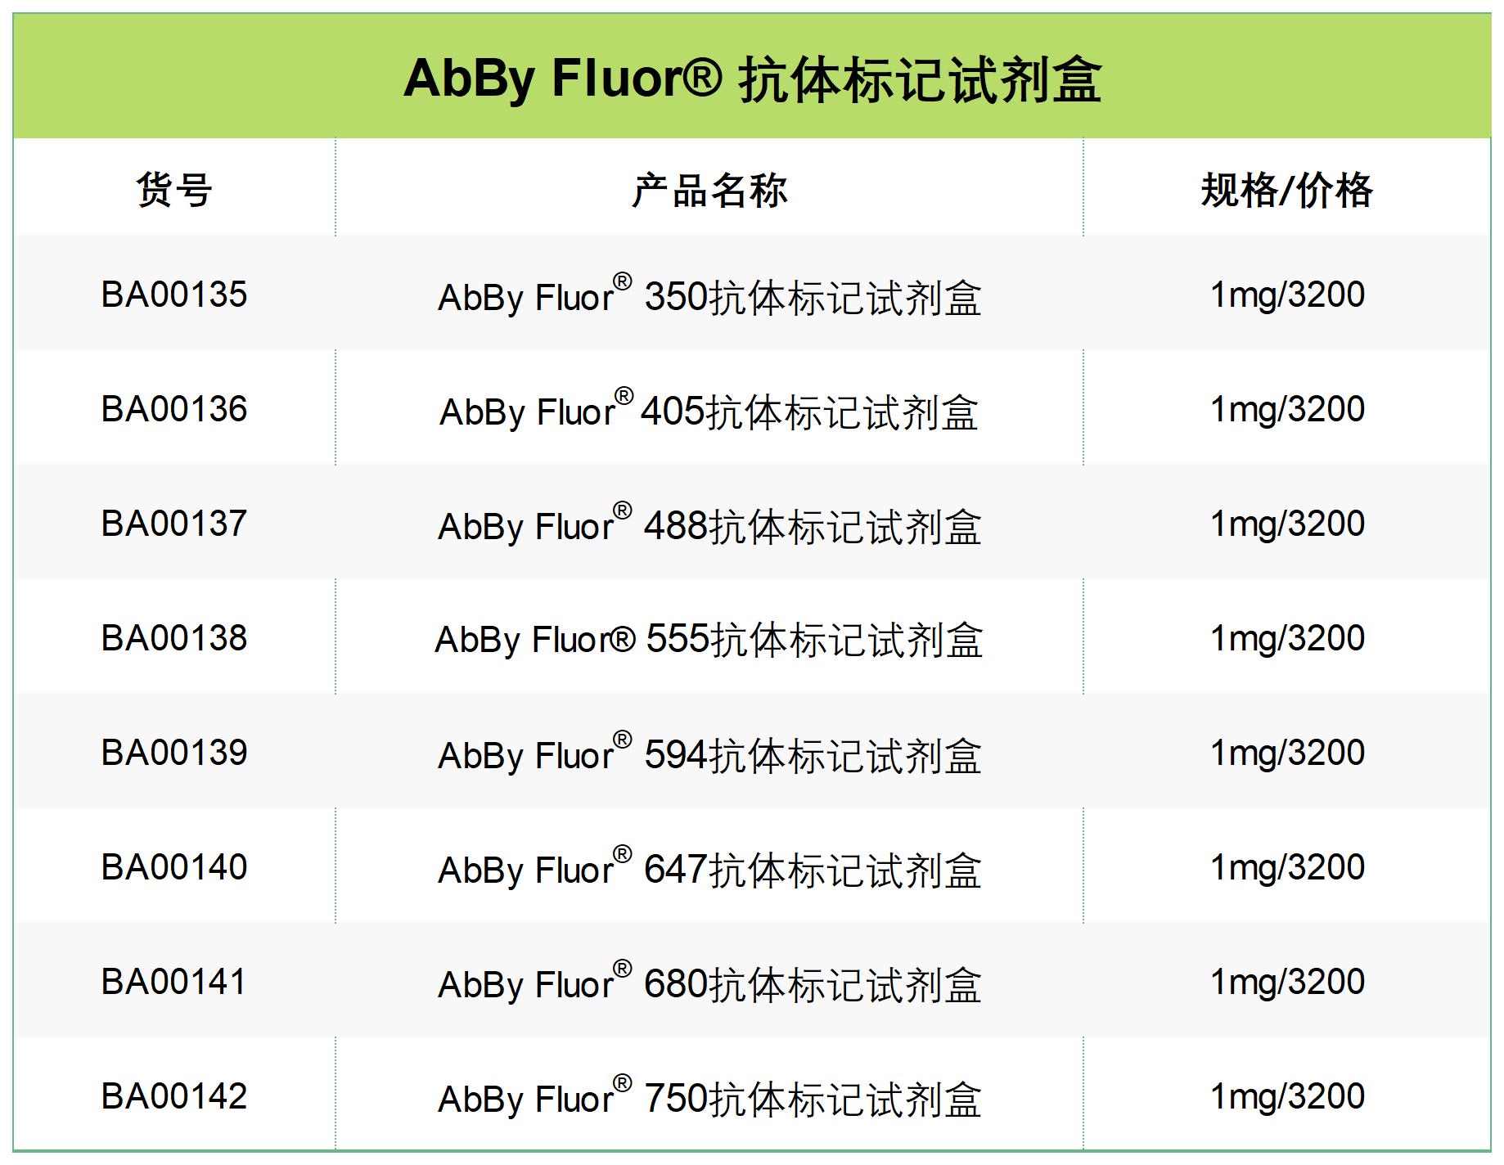Viewport: 1504px width, 1165px height.
Task: Select the BA00142 catalog number cell
Action: tap(174, 1096)
